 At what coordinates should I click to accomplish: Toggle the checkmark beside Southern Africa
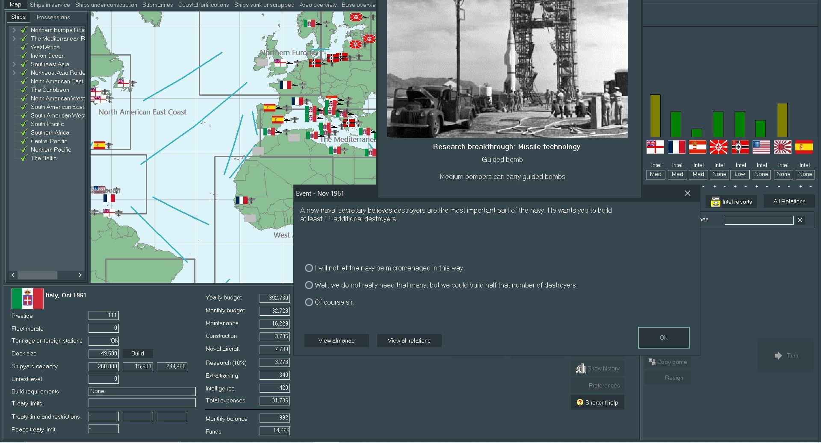24,132
